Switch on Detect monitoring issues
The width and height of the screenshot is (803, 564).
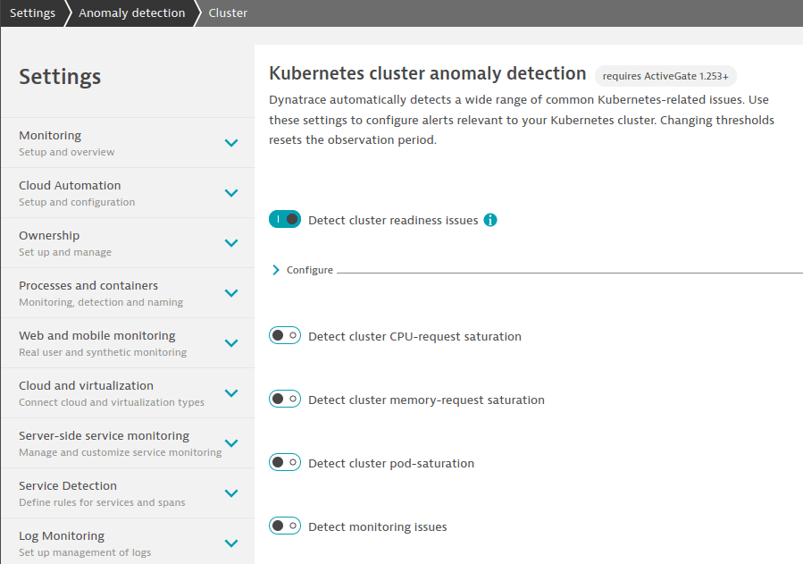[x=285, y=526]
